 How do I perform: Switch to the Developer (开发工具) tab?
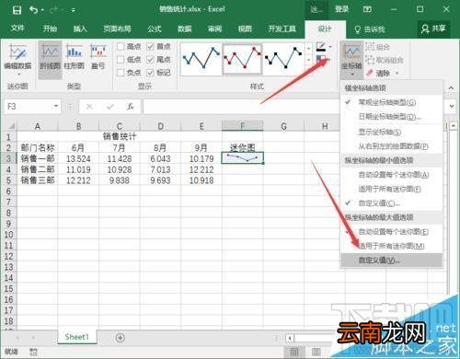point(282,29)
